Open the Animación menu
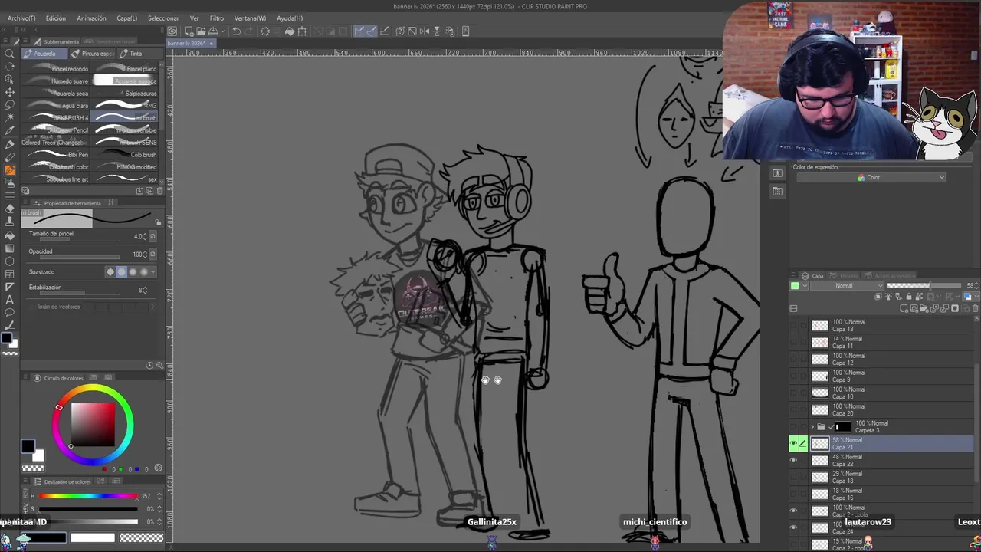Viewport: 981px width, 552px height. coord(91,18)
